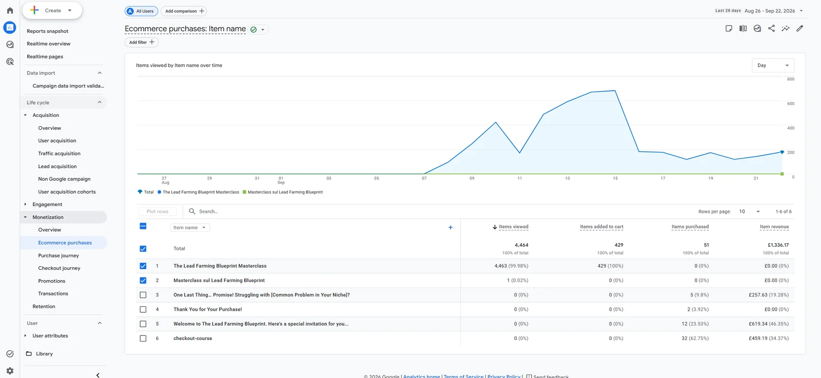Open the Home icon in left rail
This screenshot has width=821, height=378.
tap(10, 10)
